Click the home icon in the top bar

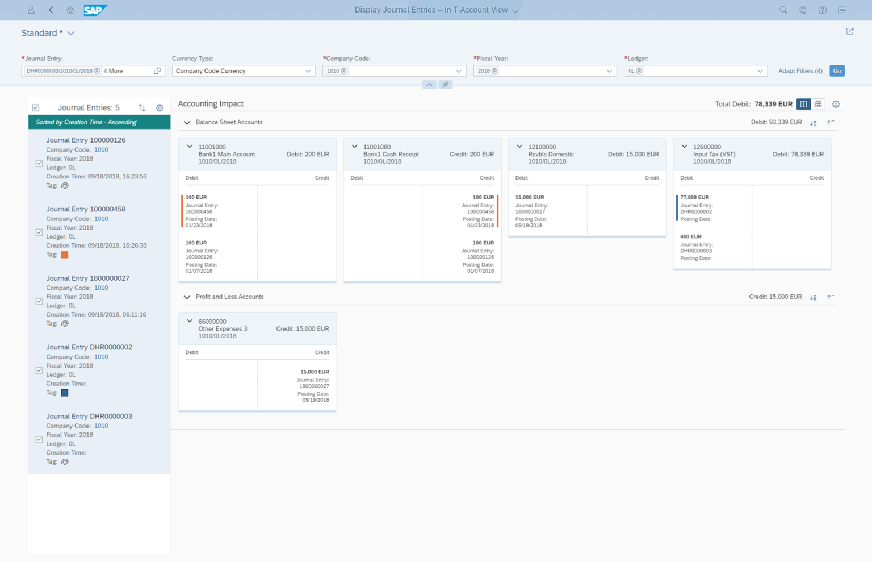70,10
